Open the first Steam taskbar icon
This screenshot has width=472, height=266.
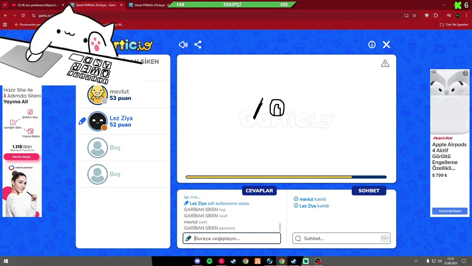pos(233,261)
